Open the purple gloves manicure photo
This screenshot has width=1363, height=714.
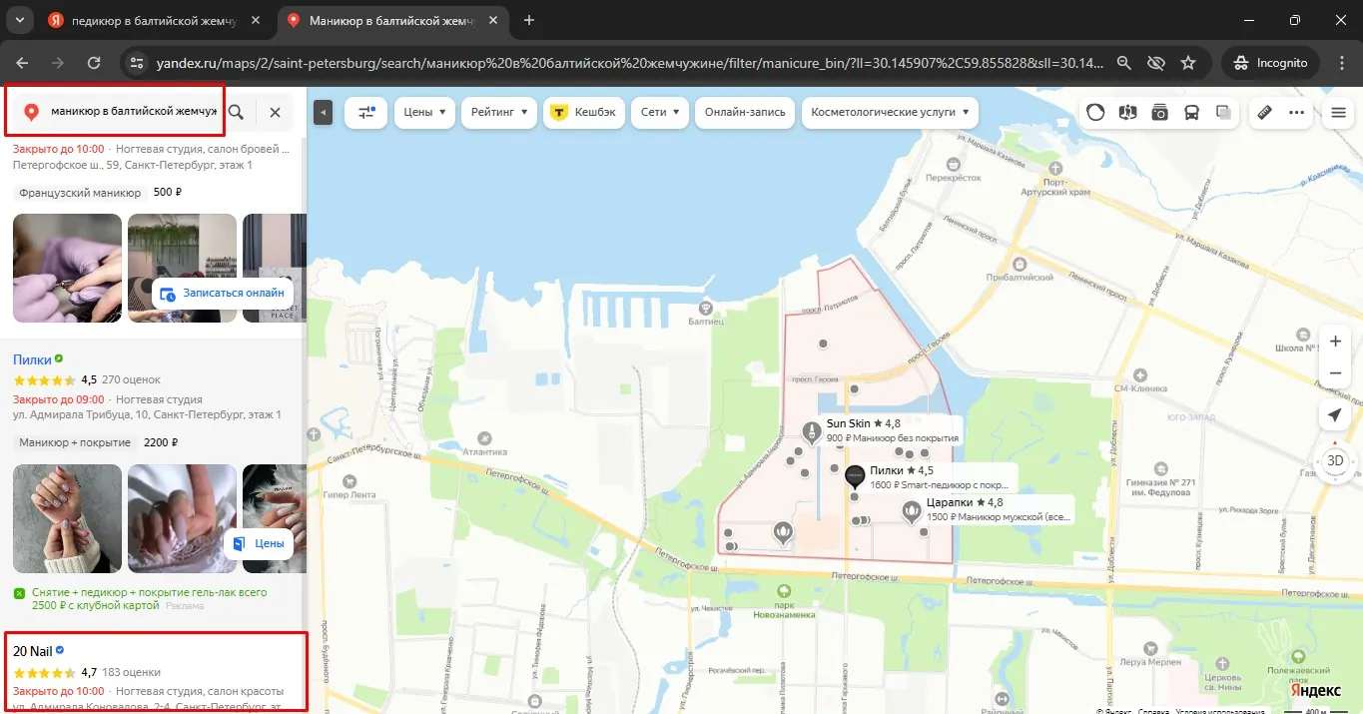[67, 268]
